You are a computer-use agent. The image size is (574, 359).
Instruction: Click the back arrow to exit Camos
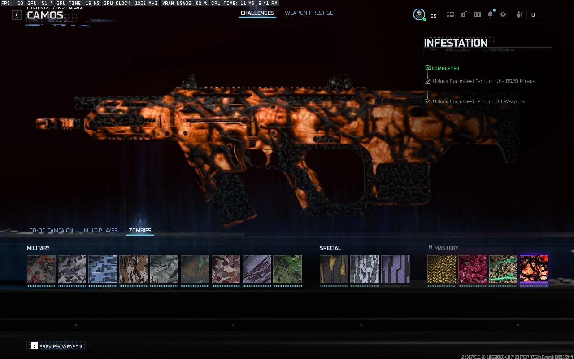click(x=17, y=15)
